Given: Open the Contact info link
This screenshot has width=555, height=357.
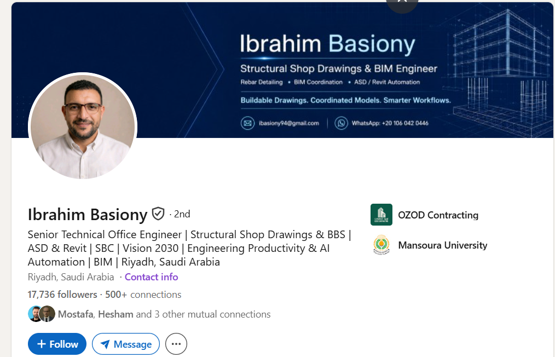Looking at the screenshot, I should coord(151,277).
